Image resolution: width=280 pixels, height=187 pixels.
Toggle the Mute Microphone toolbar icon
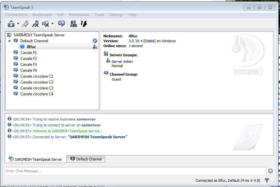[35, 24]
